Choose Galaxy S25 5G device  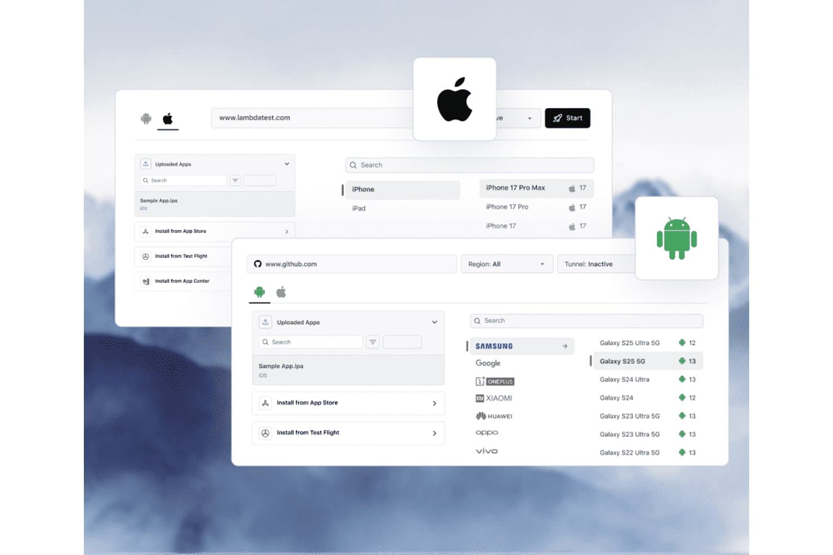[648, 361]
